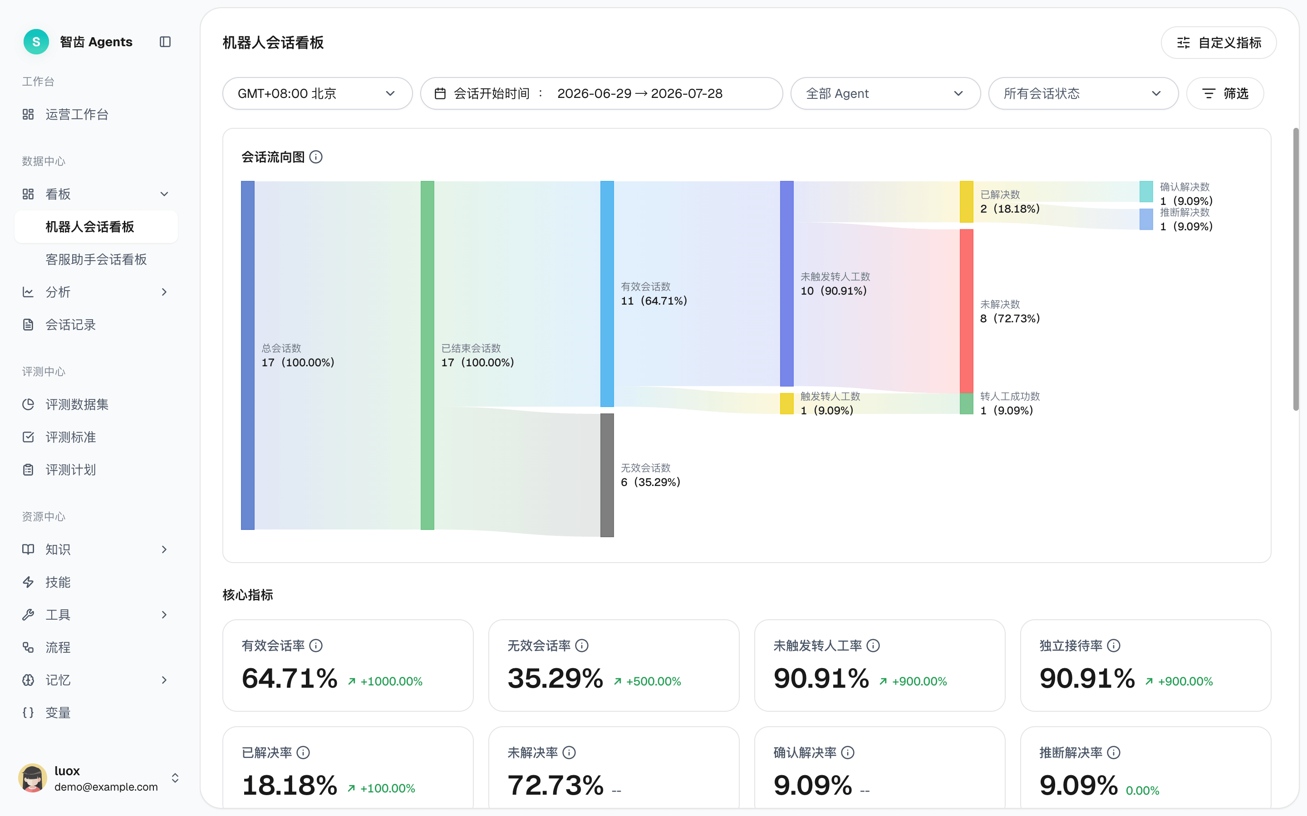Click the 触发转人工数 1 (9.09%) label
1307x816 pixels.
[830, 403]
